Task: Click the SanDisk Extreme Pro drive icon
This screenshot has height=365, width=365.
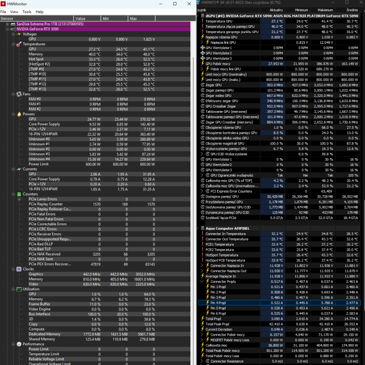Action: 13,24
